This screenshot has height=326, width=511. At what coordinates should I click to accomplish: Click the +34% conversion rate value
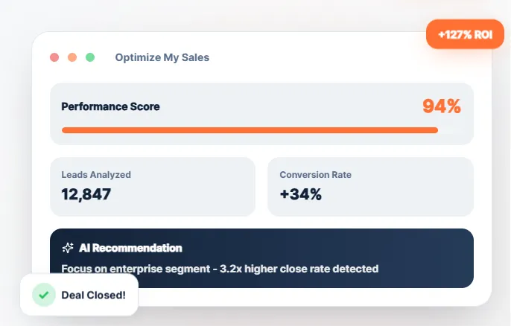(x=301, y=195)
